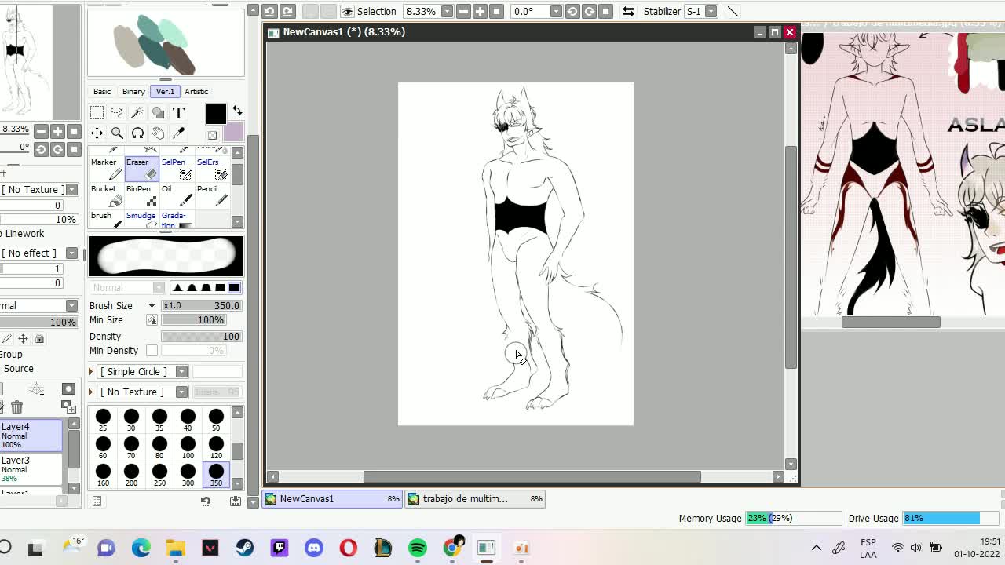Select the magic wand tool

click(x=137, y=113)
